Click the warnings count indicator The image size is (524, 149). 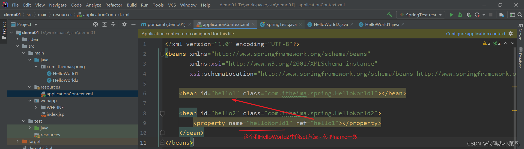[x=487, y=43]
